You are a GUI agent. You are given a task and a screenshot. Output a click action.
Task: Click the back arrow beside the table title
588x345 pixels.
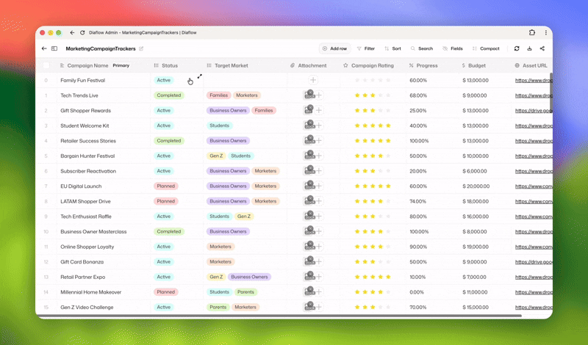click(44, 48)
